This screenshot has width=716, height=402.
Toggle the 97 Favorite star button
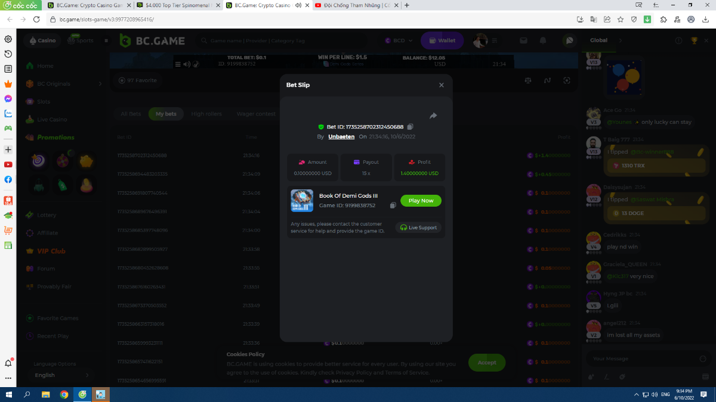pos(138,80)
